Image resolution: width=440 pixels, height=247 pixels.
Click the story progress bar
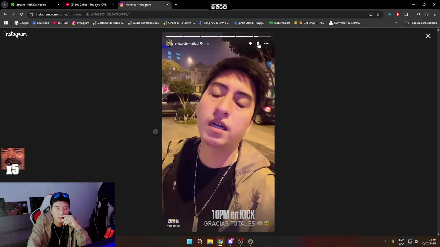coord(218,36)
